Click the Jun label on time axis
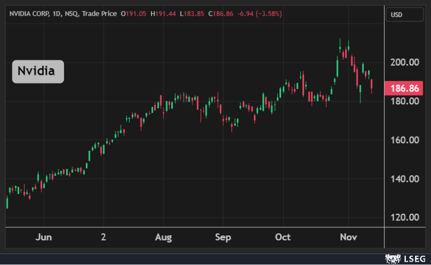This screenshot has height=265, width=431. 43,237
